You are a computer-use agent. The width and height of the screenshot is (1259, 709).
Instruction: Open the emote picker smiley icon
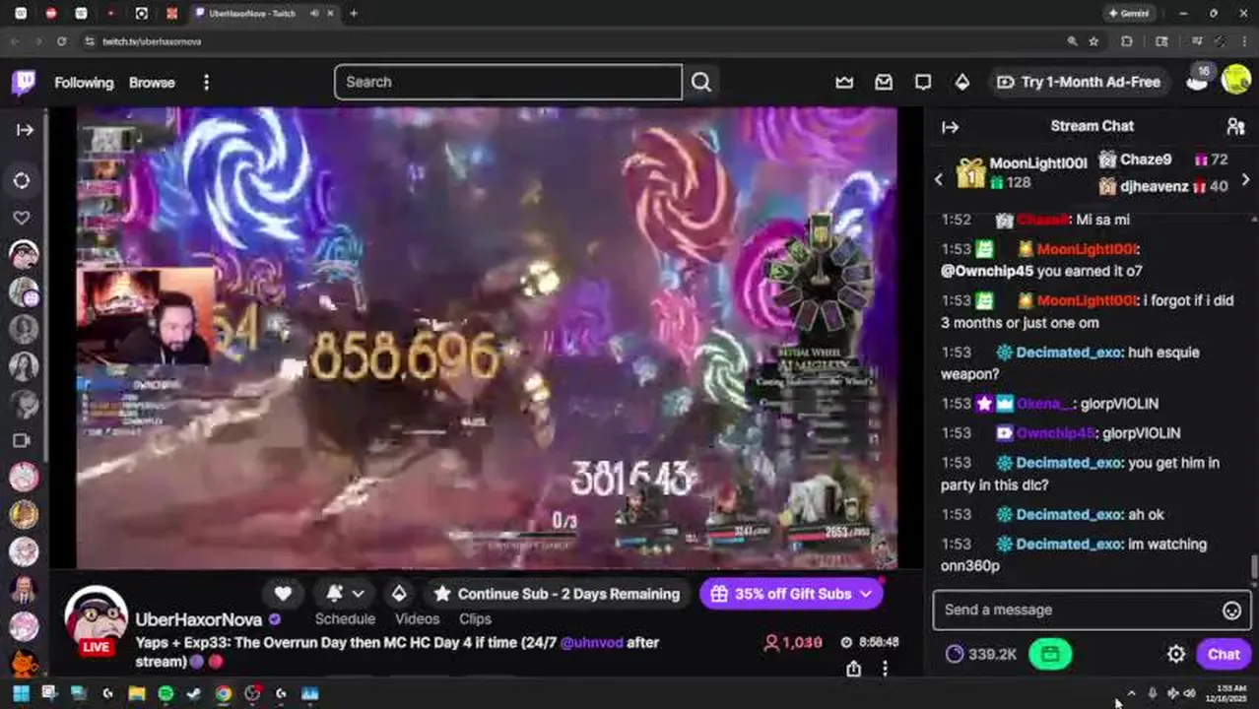coord(1231,611)
